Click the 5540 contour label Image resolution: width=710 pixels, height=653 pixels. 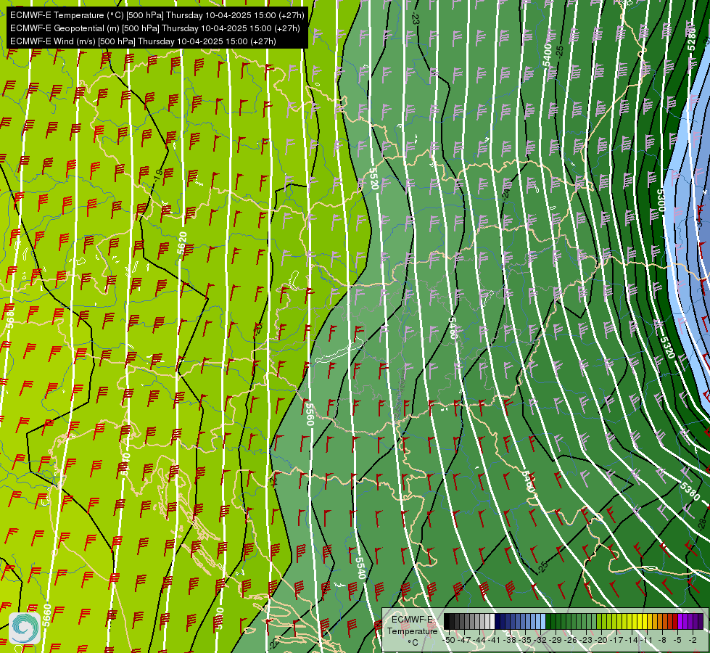[360, 568]
